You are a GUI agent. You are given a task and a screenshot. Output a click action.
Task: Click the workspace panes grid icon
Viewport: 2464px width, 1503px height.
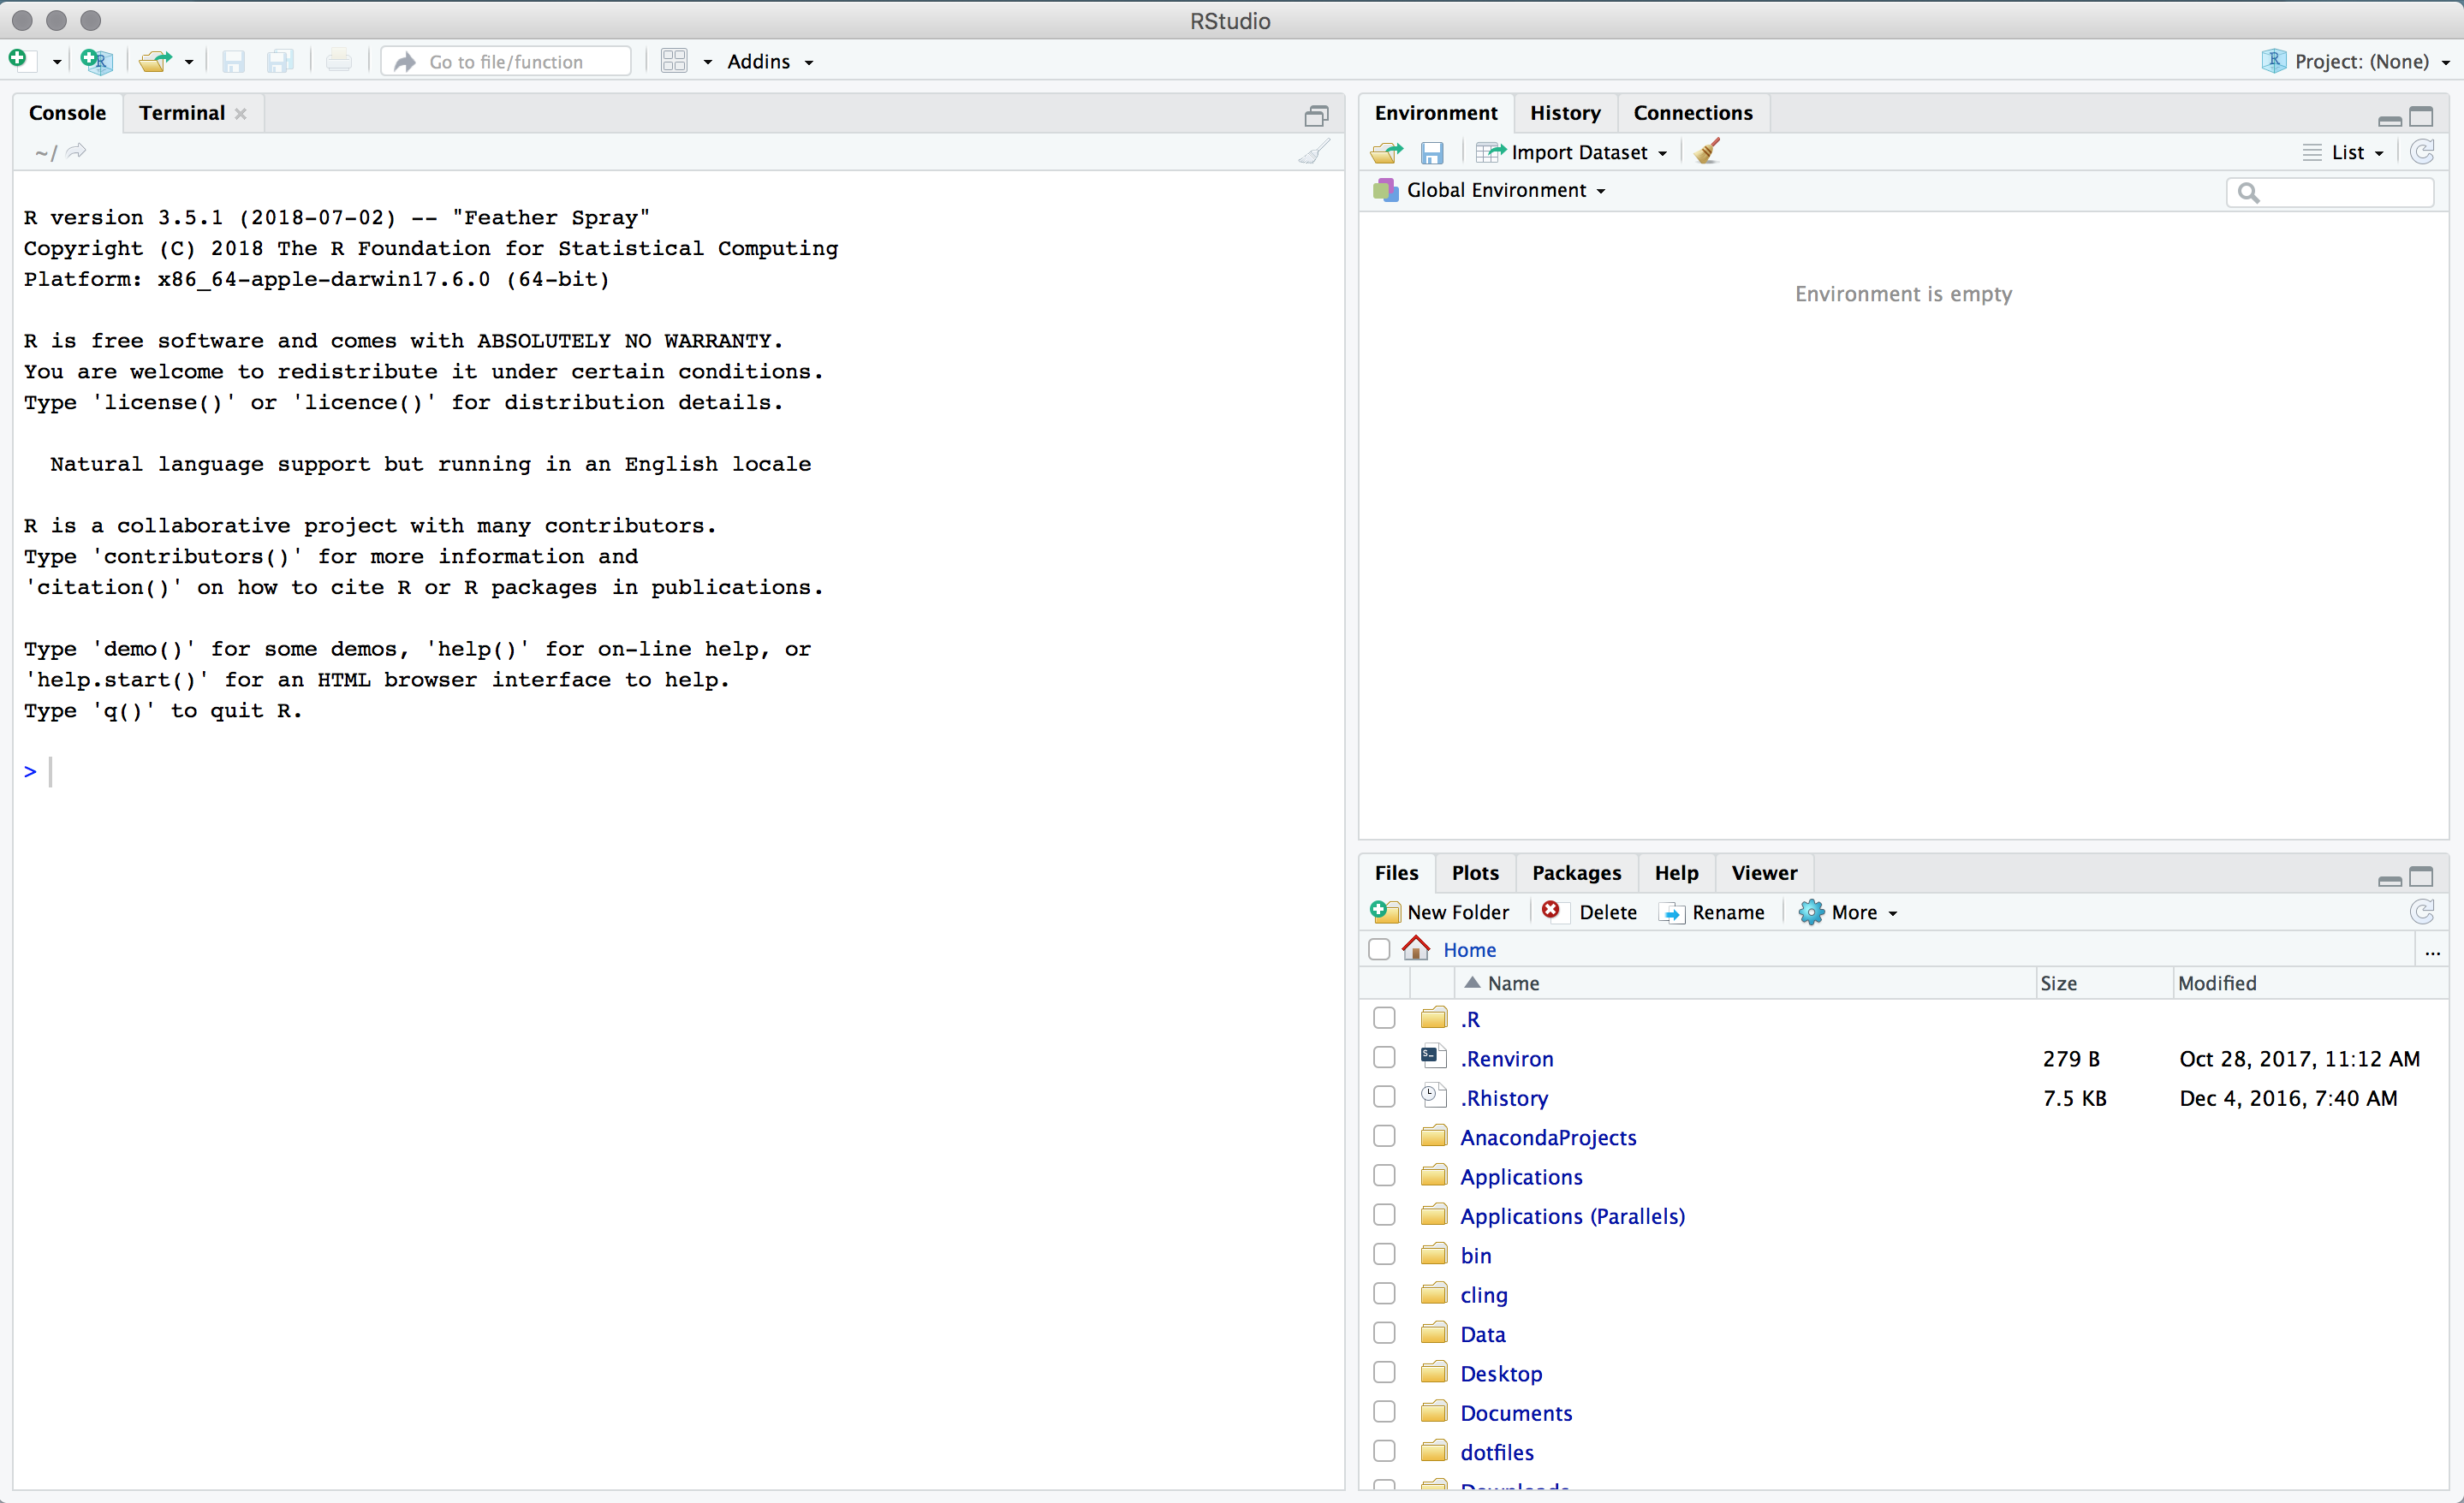click(x=674, y=61)
